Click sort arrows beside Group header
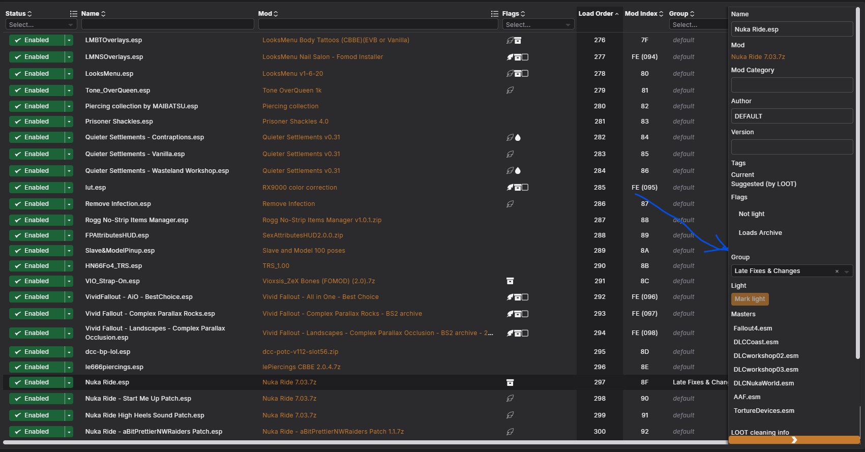The image size is (865, 452). [x=692, y=14]
